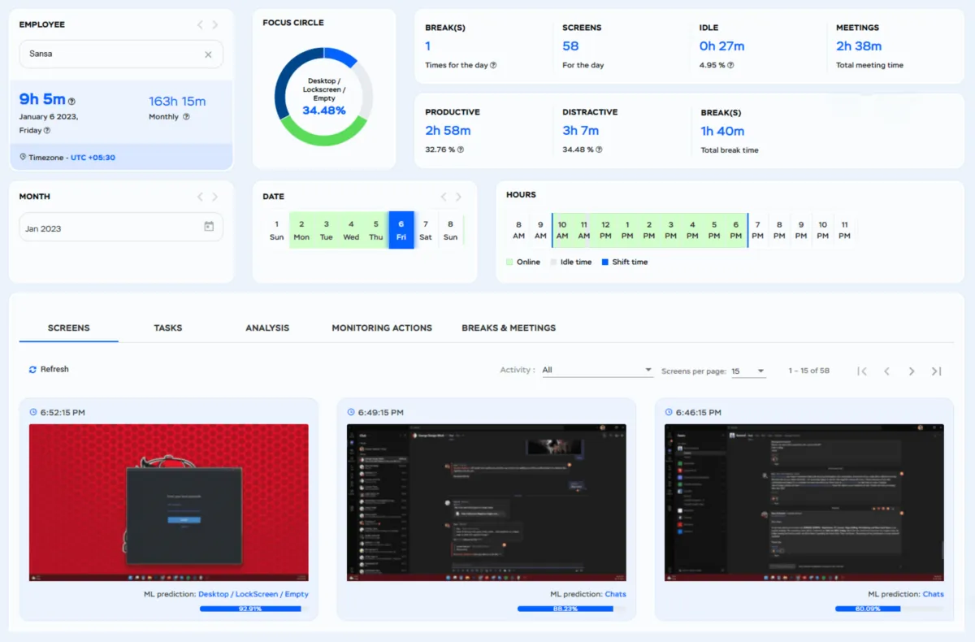Select date 8 Sun
The height and width of the screenshot is (642, 975).
[450, 230]
